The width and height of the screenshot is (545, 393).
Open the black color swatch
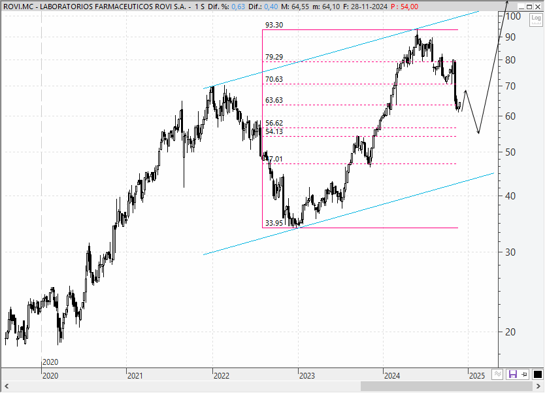pyautogui.click(x=537, y=375)
